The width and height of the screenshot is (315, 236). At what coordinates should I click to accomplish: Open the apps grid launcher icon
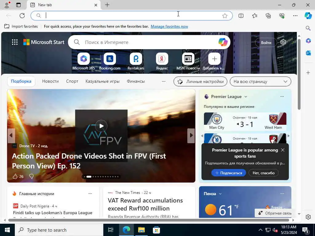tap(15, 42)
